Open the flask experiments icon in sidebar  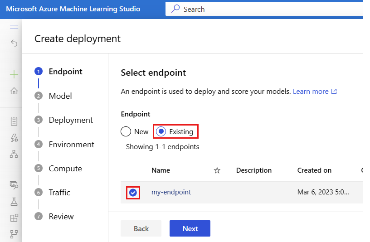tap(14, 202)
